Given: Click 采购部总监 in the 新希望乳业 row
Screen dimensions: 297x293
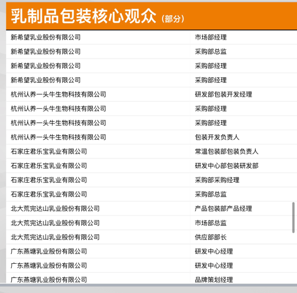Looking at the screenshot, I should pos(211,51).
